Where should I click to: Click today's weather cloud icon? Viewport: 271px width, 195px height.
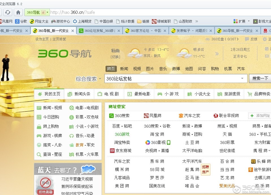click(135, 53)
